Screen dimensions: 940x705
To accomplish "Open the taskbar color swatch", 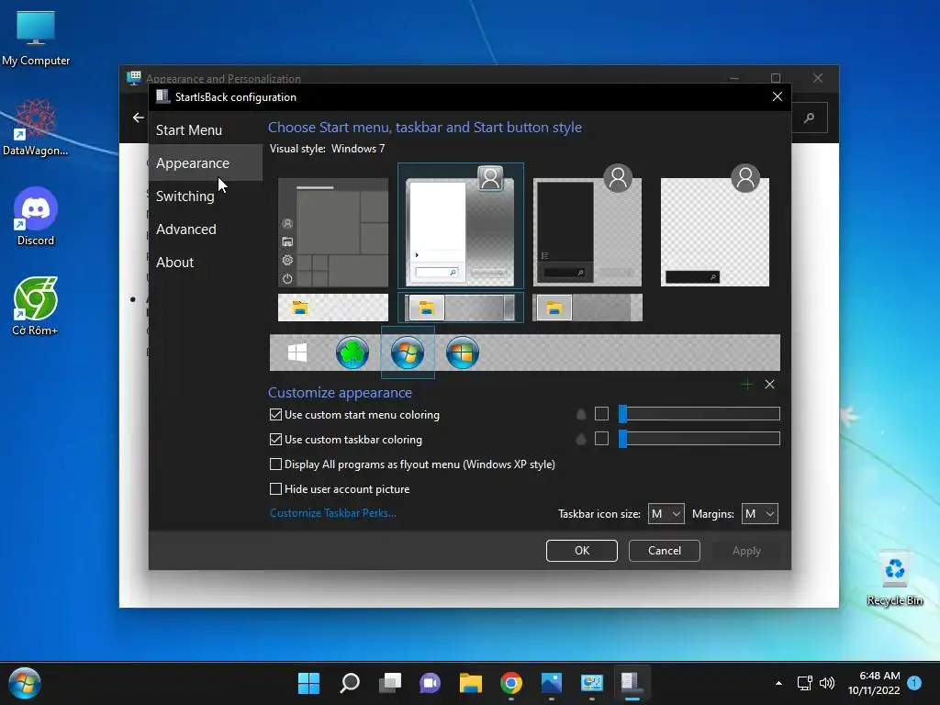I will tap(601, 439).
